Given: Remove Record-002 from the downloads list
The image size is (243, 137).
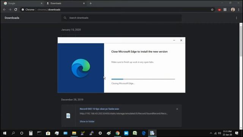Looking at the screenshot, I should (x=177, y=109).
